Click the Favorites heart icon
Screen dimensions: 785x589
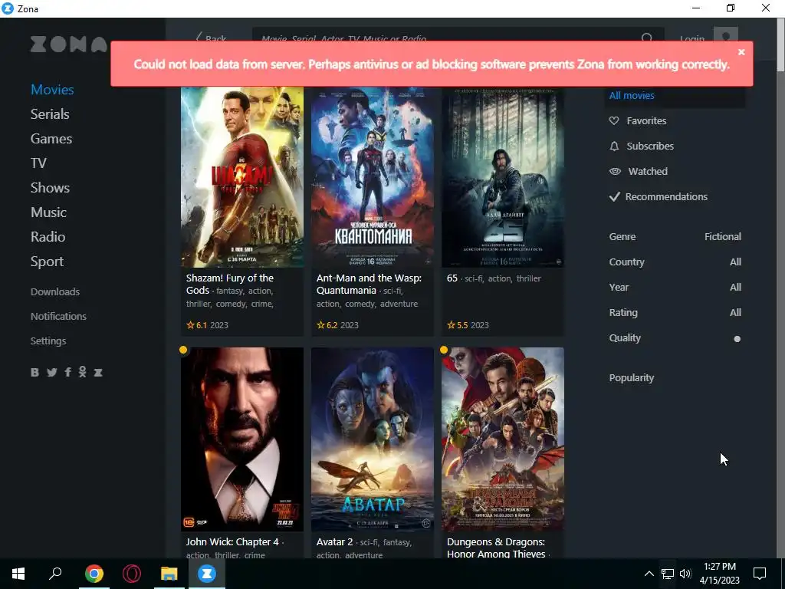(614, 120)
